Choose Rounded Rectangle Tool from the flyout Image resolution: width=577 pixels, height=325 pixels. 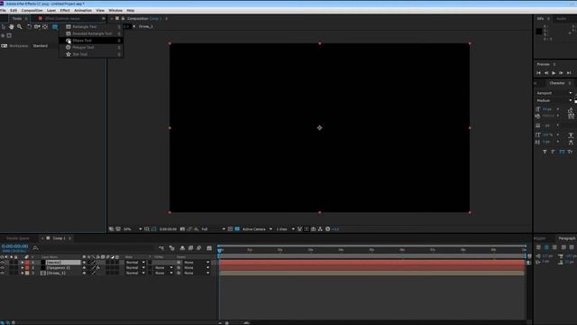[91, 33]
